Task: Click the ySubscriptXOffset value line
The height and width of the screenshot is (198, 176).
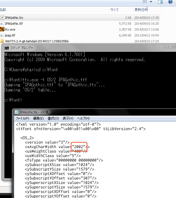Action: click(x=58, y=174)
